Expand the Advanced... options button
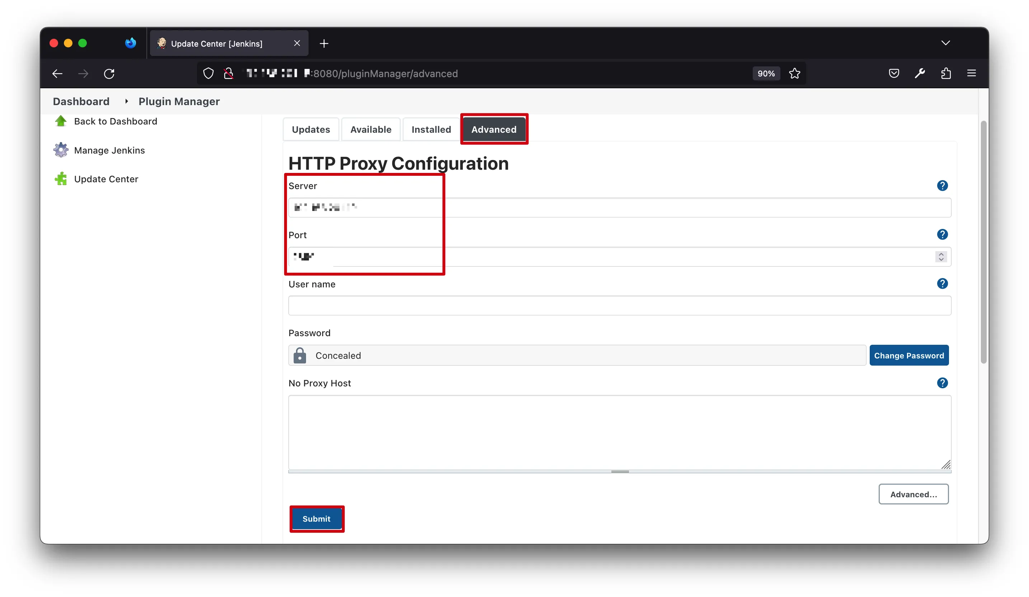This screenshot has width=1029, height=597. pos(913,494)
